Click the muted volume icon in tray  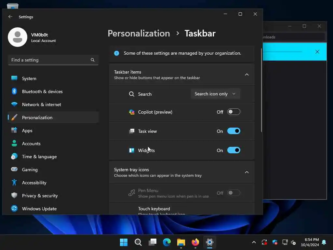pyautogui.click(x=293, y=242)
